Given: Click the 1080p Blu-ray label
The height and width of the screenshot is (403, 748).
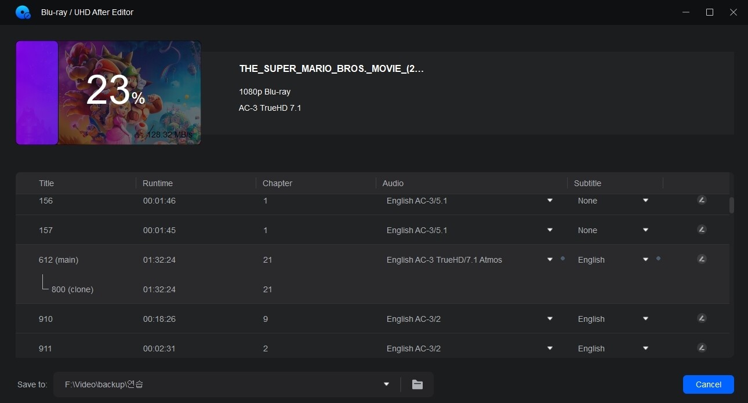Looking at the screenshot, I should point(264,92).
